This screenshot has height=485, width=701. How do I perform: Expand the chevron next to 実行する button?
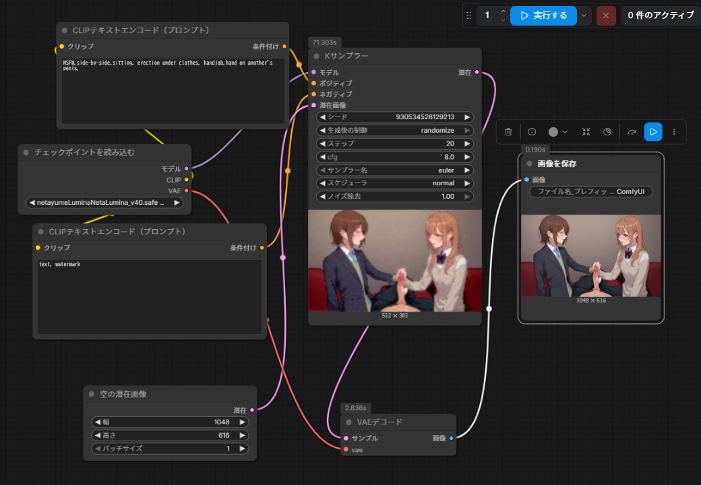pos(584,15)
